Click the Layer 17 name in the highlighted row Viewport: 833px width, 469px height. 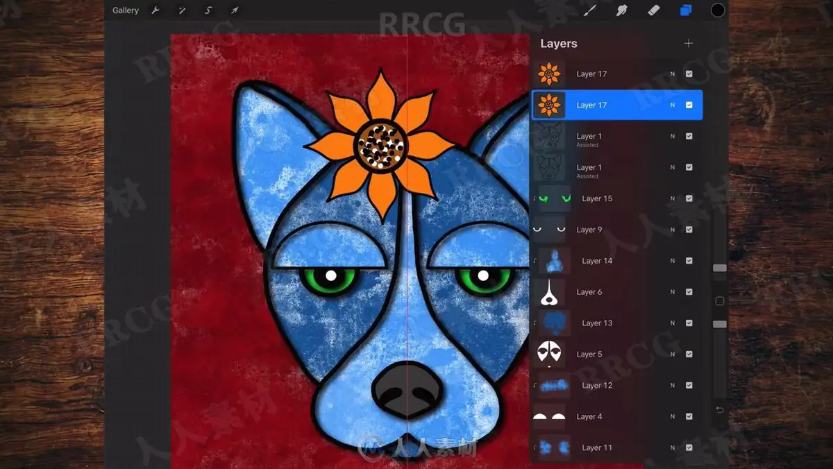(591, 105)
